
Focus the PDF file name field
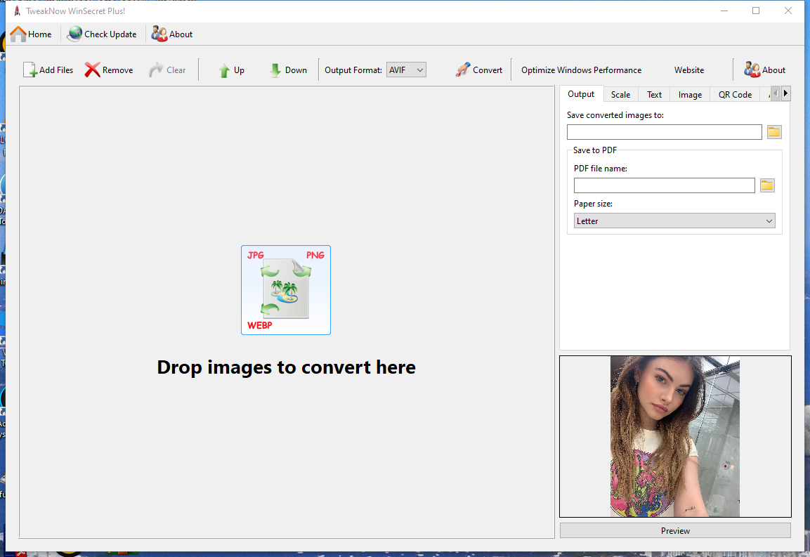(664, 185)
